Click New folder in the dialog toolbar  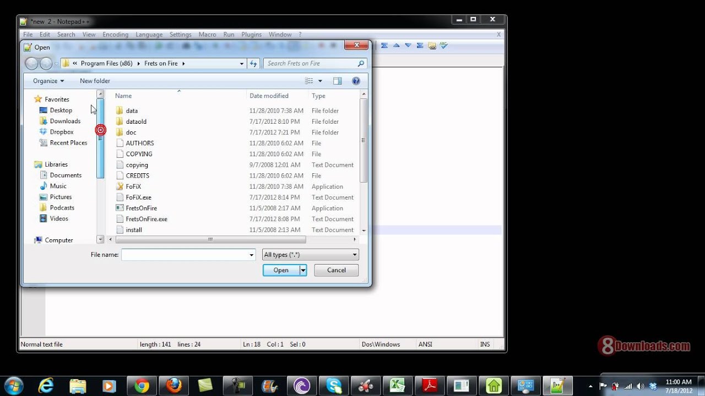(x=95, y=81)
